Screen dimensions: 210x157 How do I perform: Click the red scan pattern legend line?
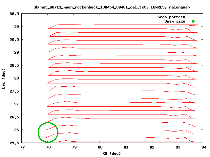point(193,17)
